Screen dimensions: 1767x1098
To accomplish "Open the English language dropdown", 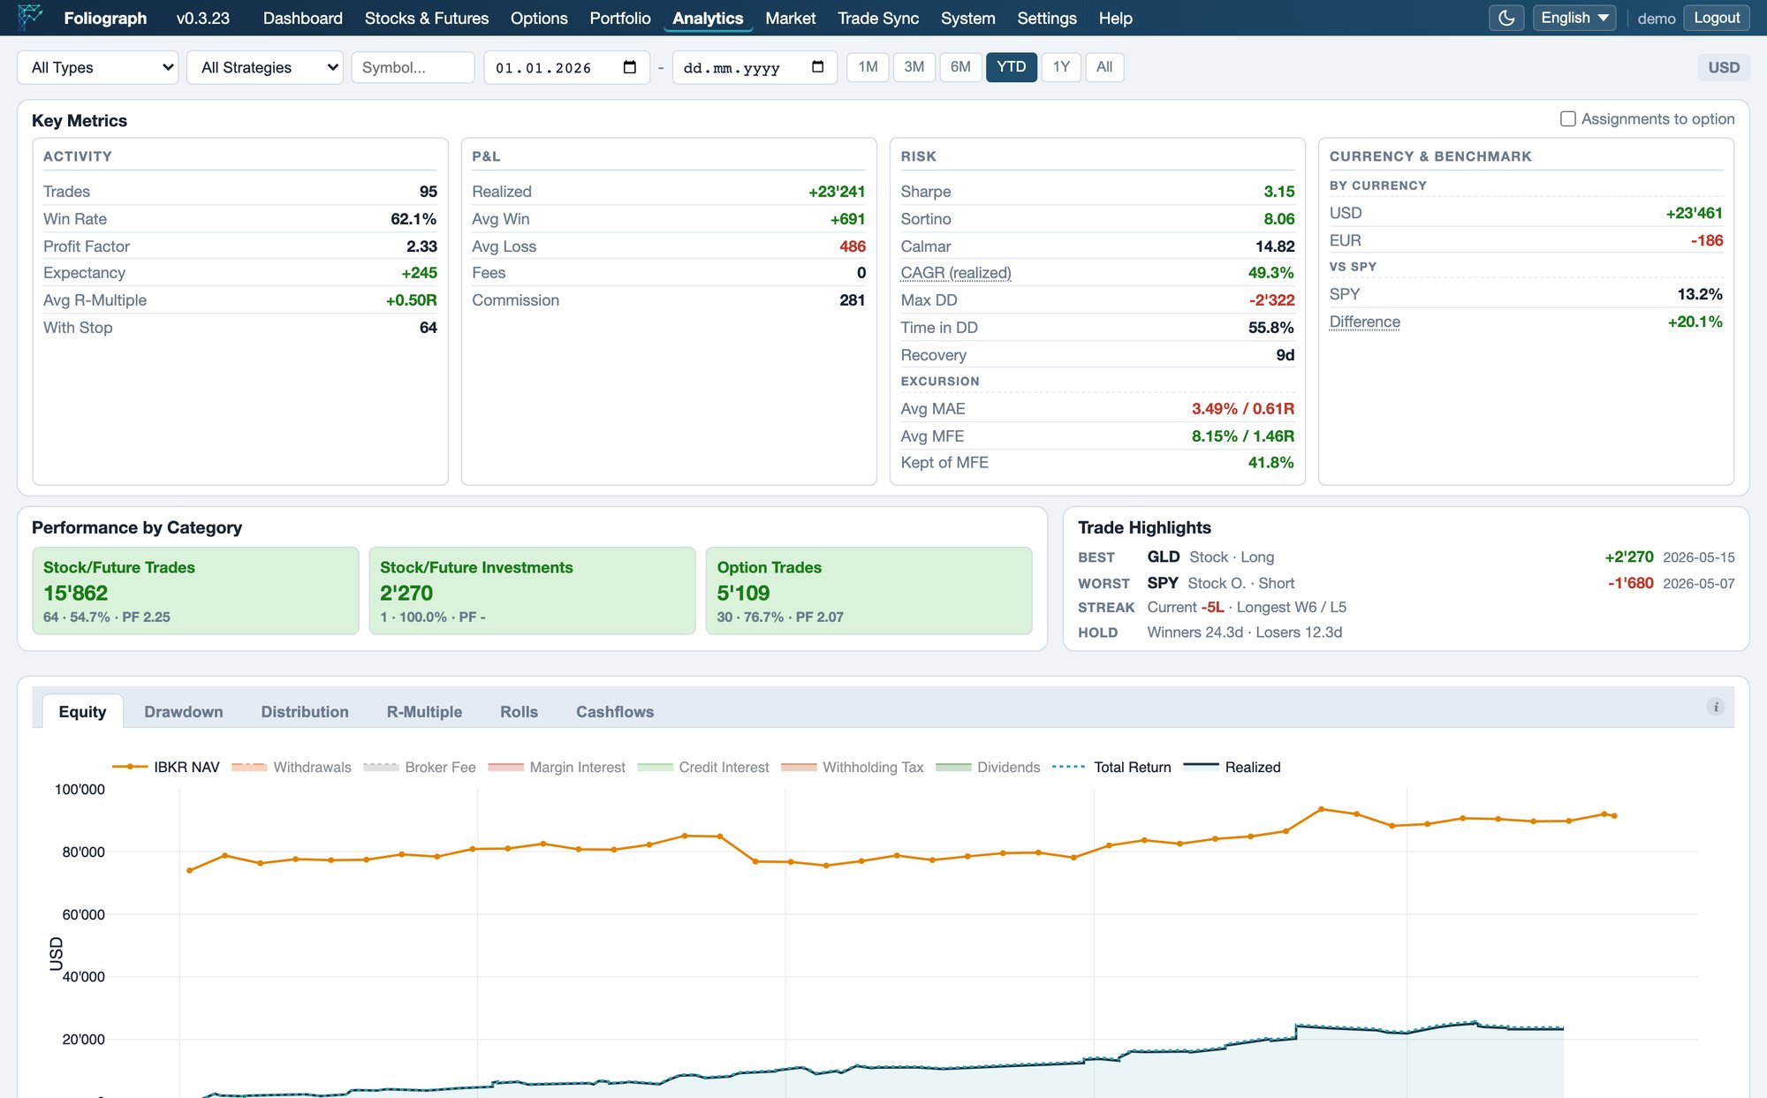I will click(1574, 18).
